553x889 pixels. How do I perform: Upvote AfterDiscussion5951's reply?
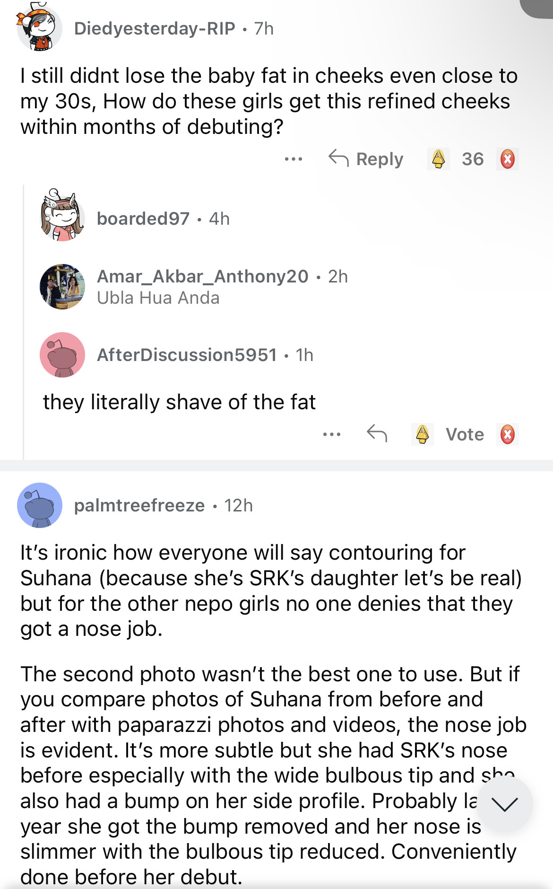click(x=422, y=434)
